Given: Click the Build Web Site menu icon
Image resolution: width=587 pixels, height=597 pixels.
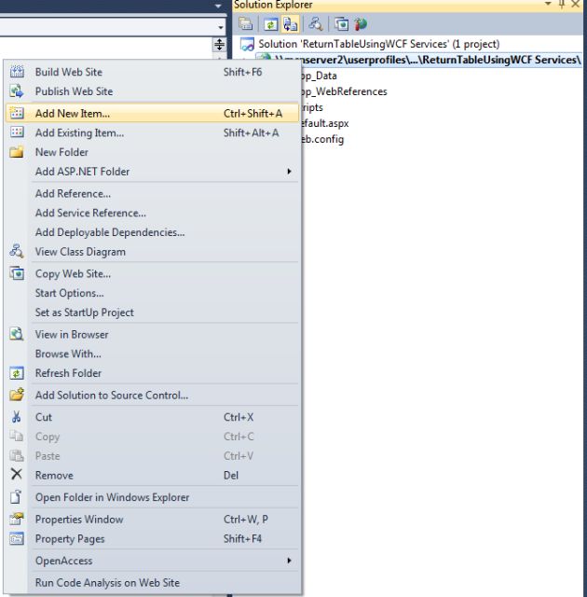Looking at the screenshot, I should [x=17, y=72].
